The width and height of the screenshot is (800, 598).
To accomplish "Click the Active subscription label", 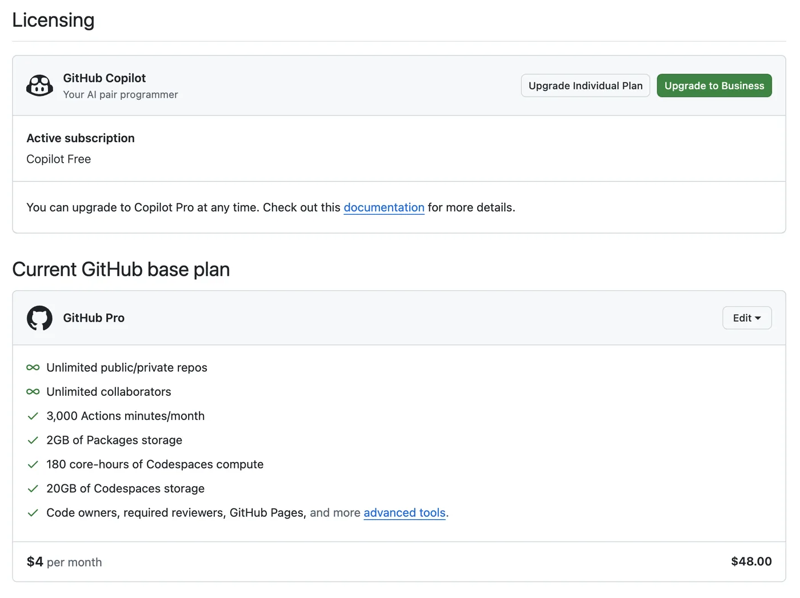I will (81, 138).
